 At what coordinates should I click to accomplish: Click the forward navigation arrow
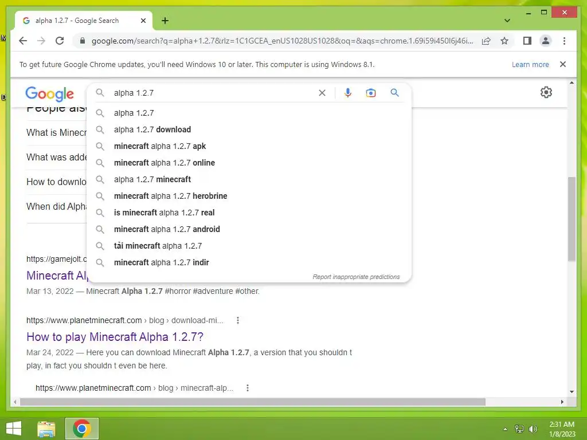click(x=41, y=41)
